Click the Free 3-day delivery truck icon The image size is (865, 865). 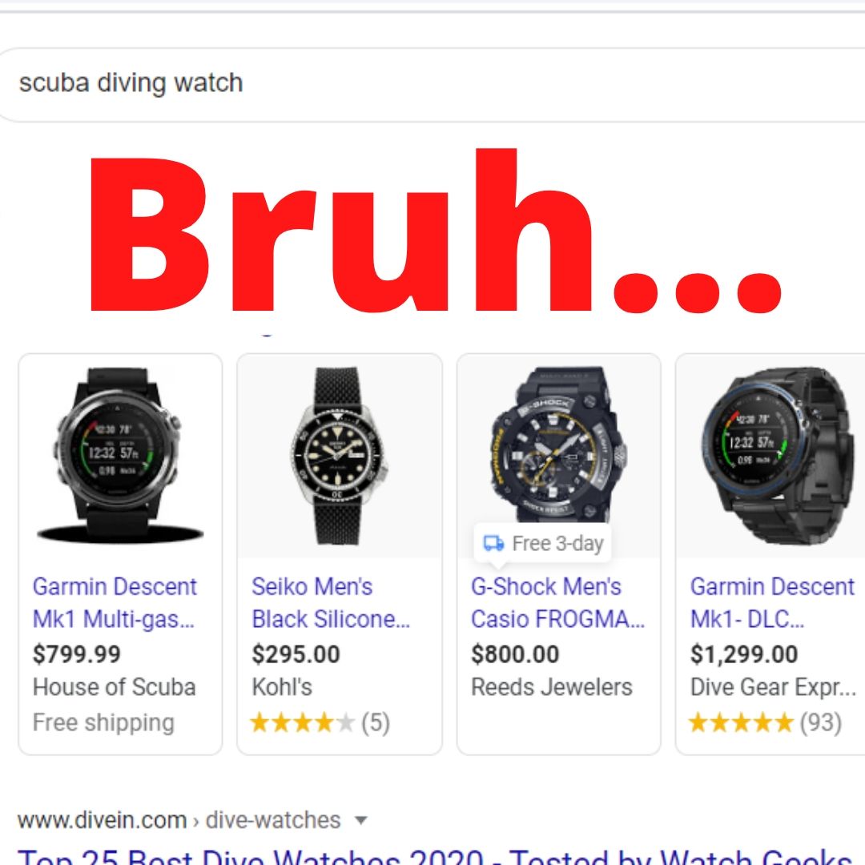pyautogui.click(x=493, y=543)
